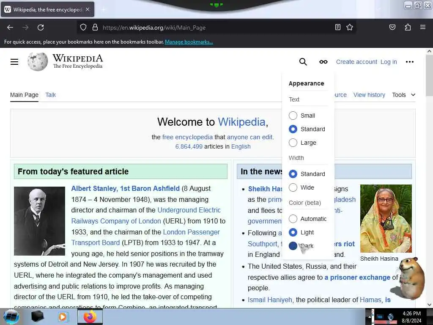
Task: Switch to the Talk tab
Action: click(51, 95)
